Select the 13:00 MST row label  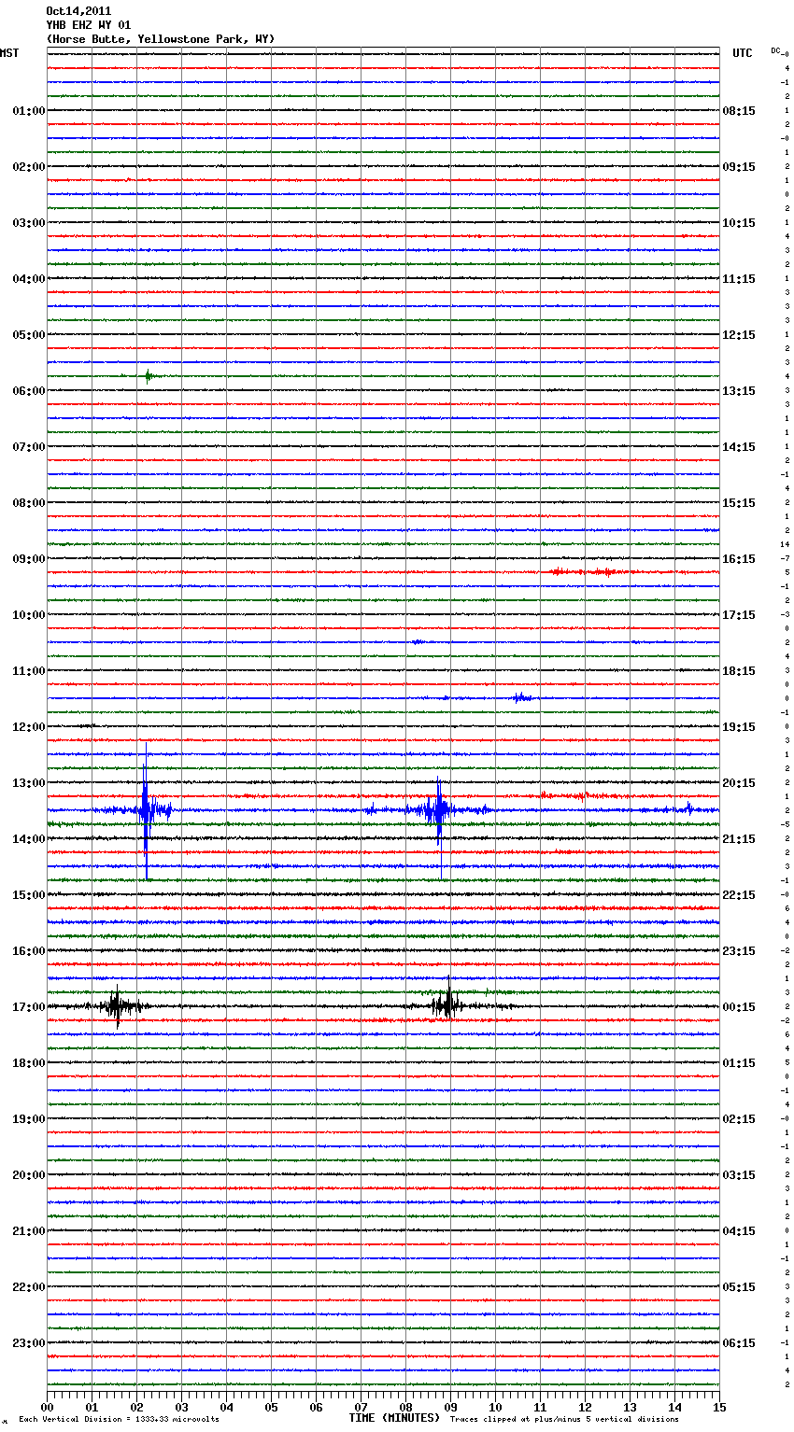click(x=29, y=783)
